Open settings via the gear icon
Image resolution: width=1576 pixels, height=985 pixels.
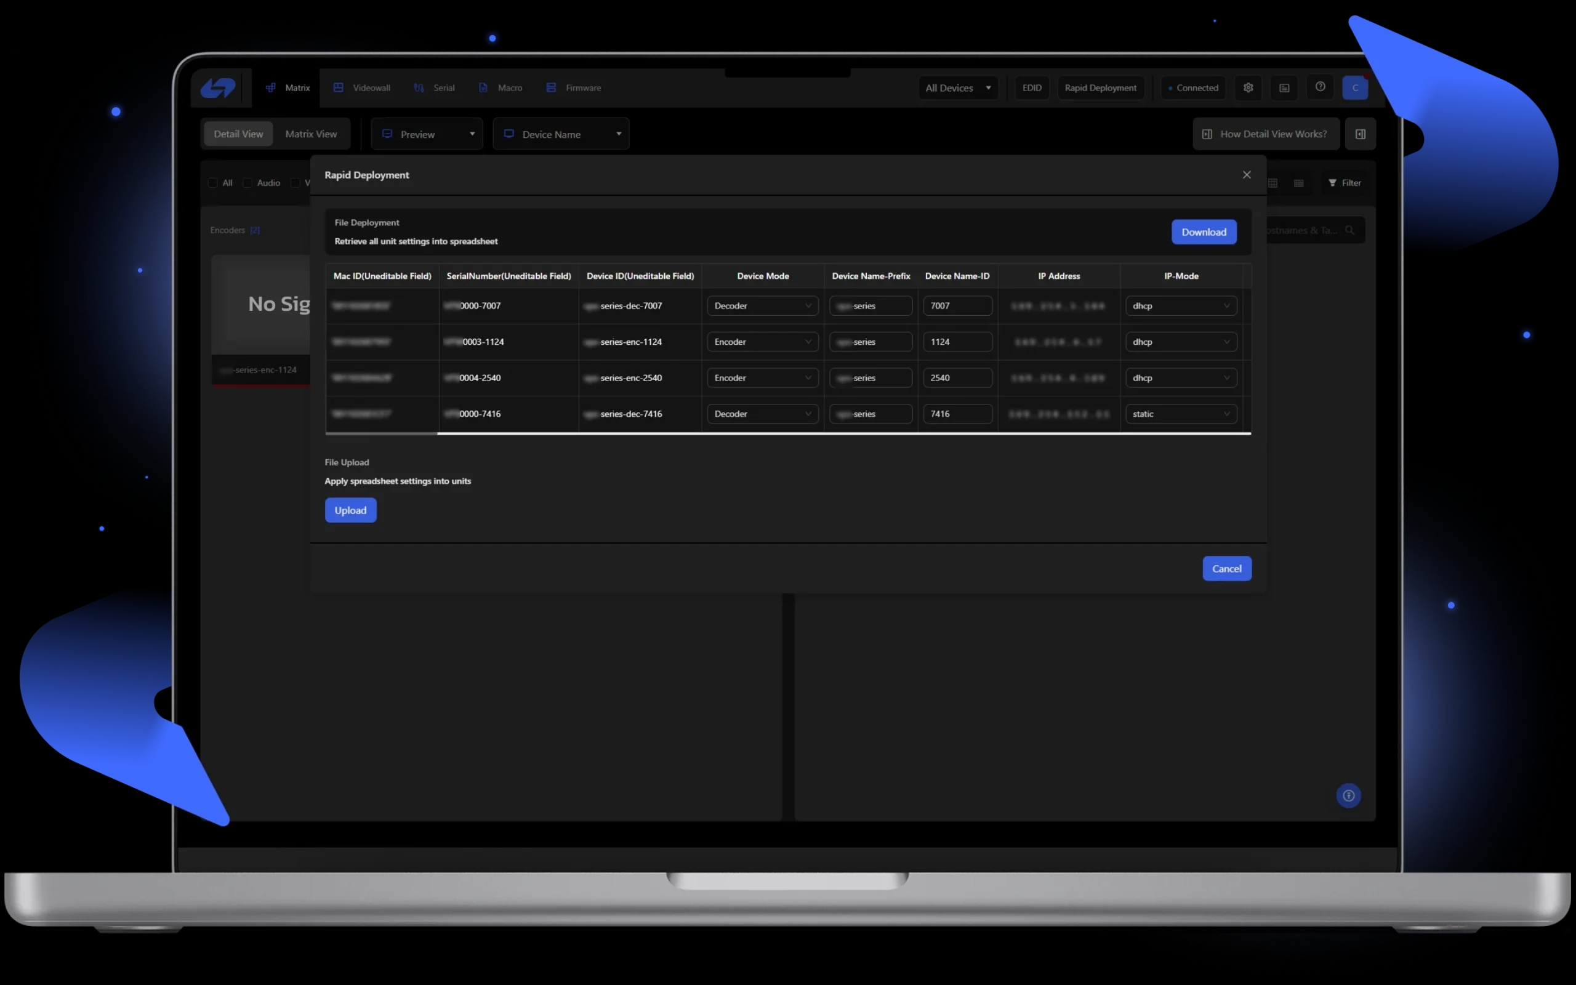[1248, 87]
